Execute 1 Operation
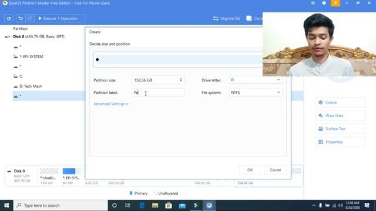 pyautogui.click(x=60, y=18)
